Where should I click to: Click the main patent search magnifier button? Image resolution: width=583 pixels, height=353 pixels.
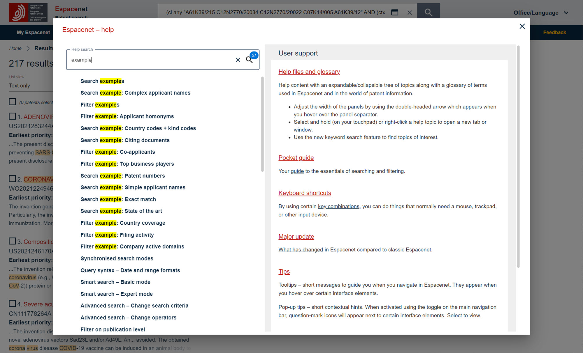(x=428, y=12)
